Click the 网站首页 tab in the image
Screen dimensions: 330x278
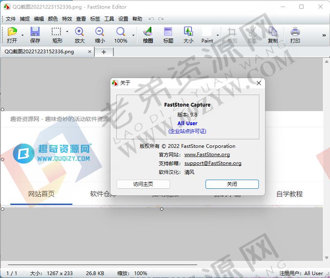41,194
